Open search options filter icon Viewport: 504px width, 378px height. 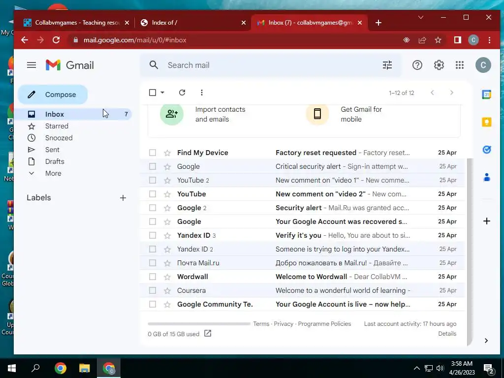click(x=387, y=65)
